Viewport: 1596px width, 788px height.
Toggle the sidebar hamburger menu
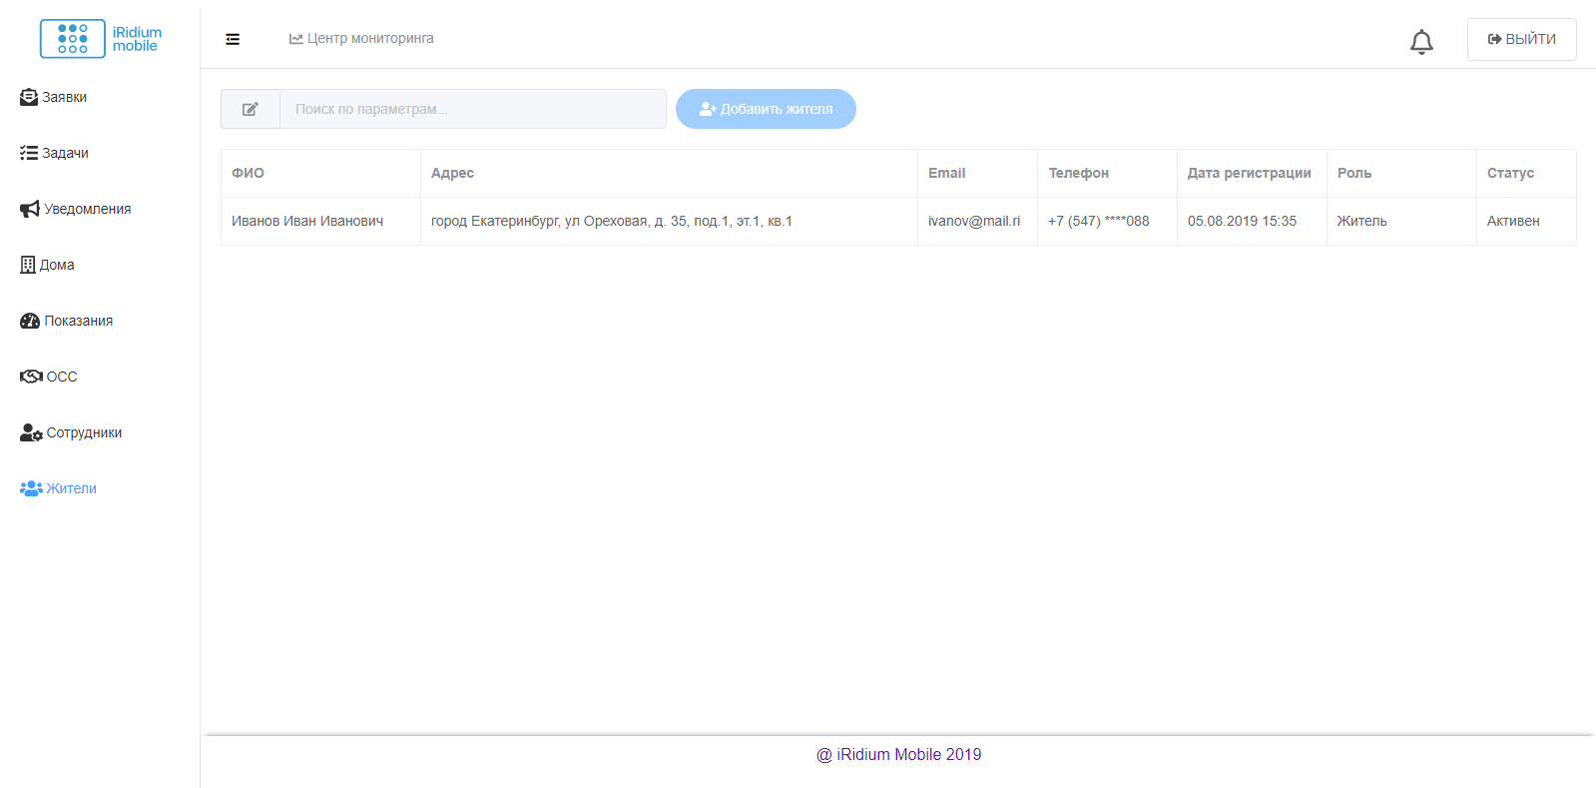point(233,39)
